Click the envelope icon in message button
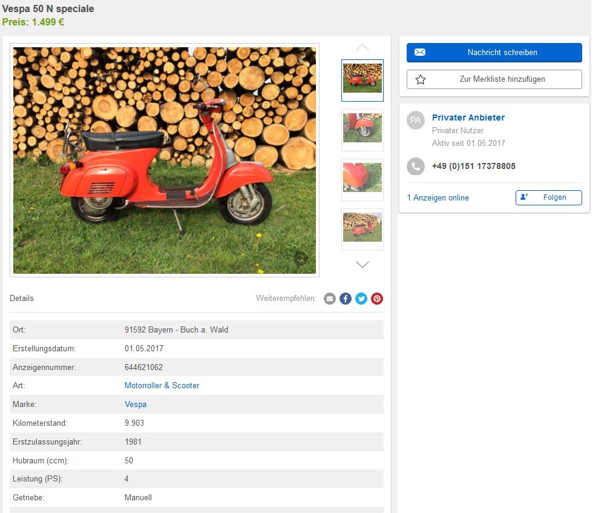The width and height of the screenshot is (610, 513). pyautogui.click(x=420, y=53)
